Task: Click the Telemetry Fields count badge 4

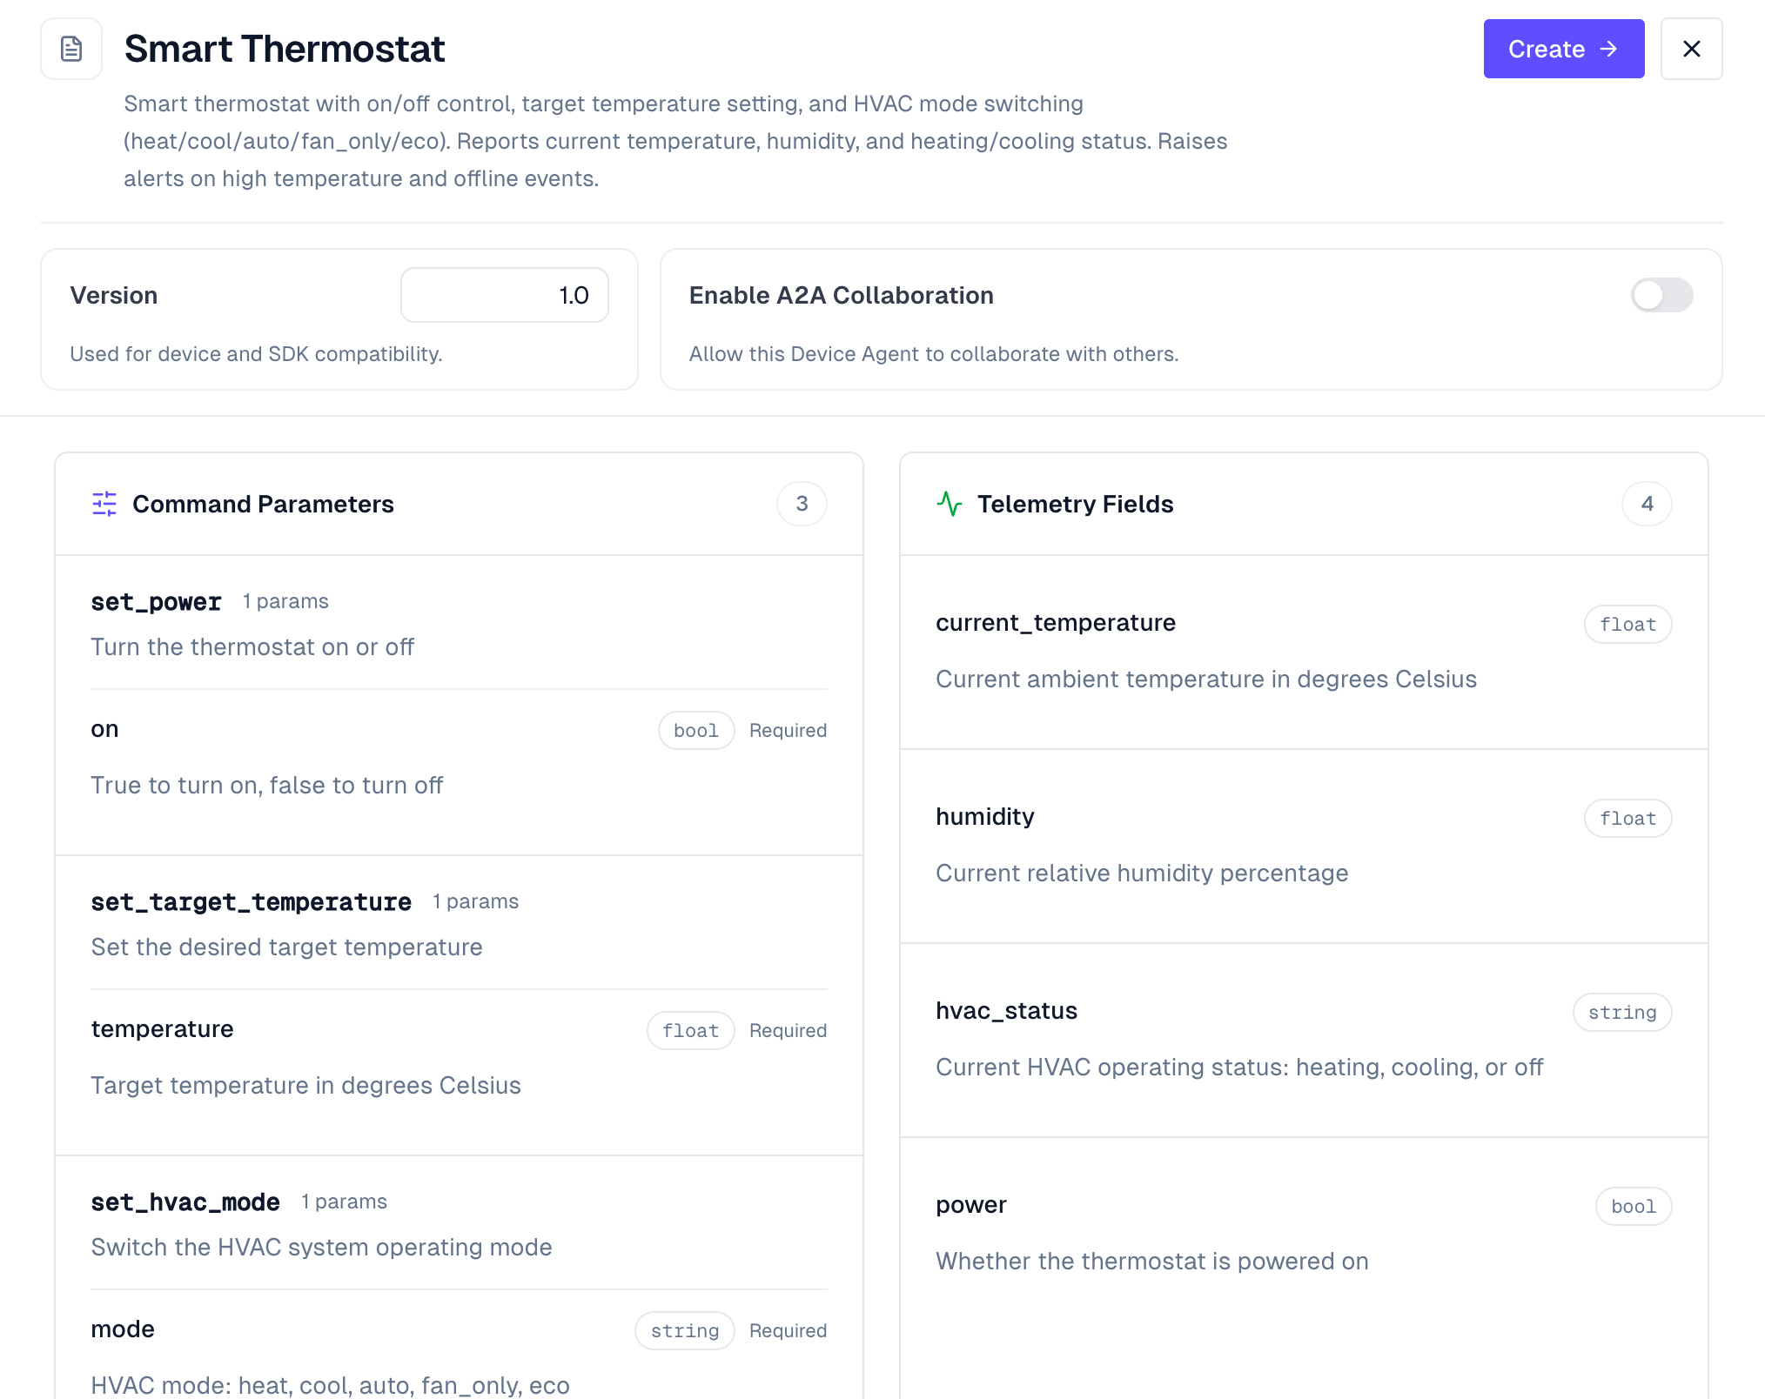Action: [1647, 504]
